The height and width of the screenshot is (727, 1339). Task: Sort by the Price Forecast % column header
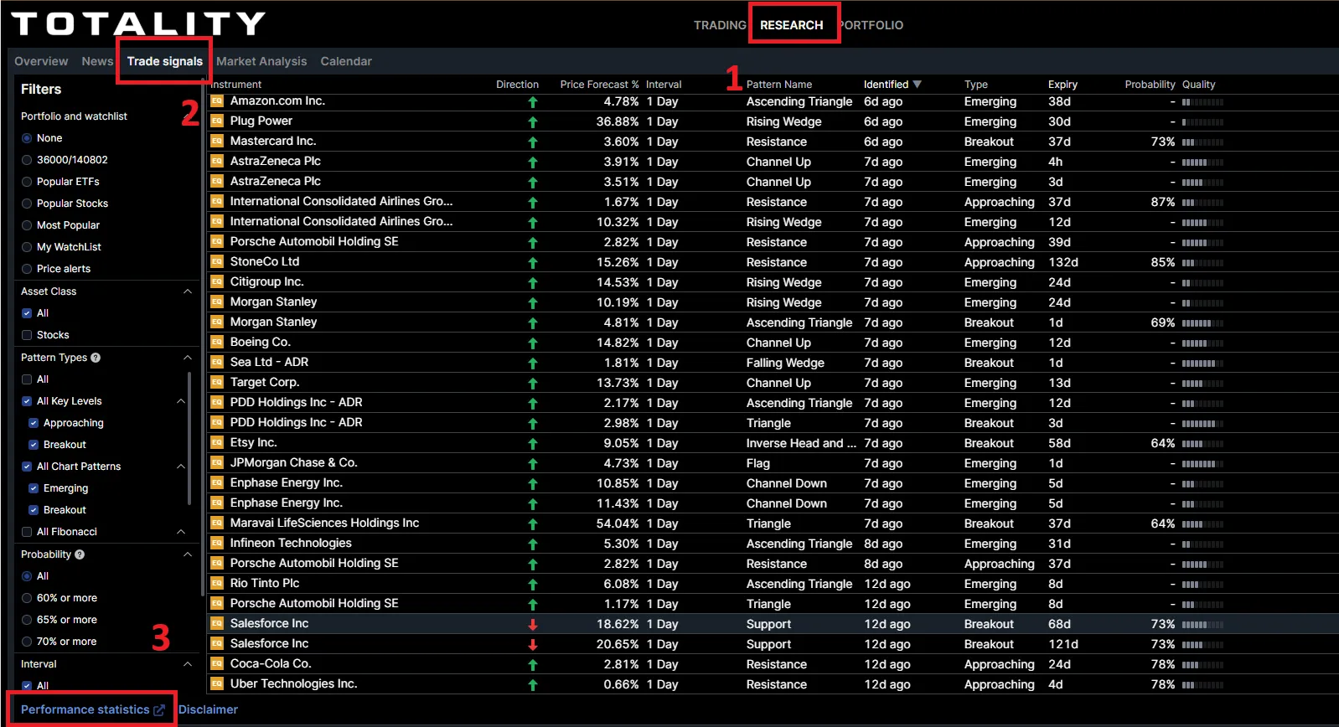[x=599, y=85]
